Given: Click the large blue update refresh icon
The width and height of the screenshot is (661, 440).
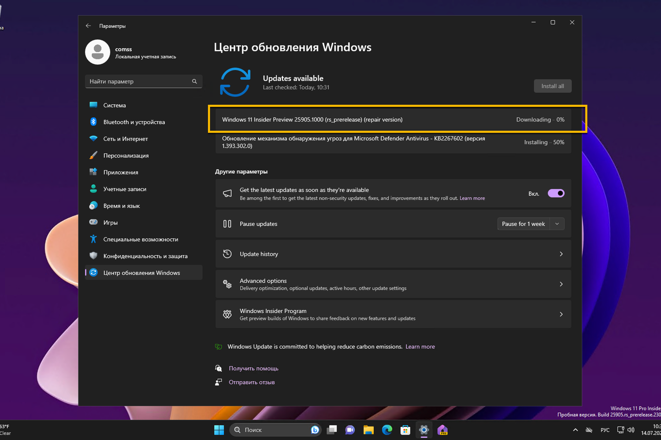Looking at the screenshot, I should click(235, 82).
